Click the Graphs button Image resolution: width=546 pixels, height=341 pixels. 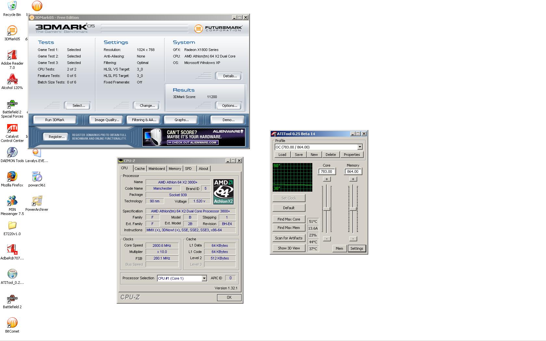[x=181, y=120]
